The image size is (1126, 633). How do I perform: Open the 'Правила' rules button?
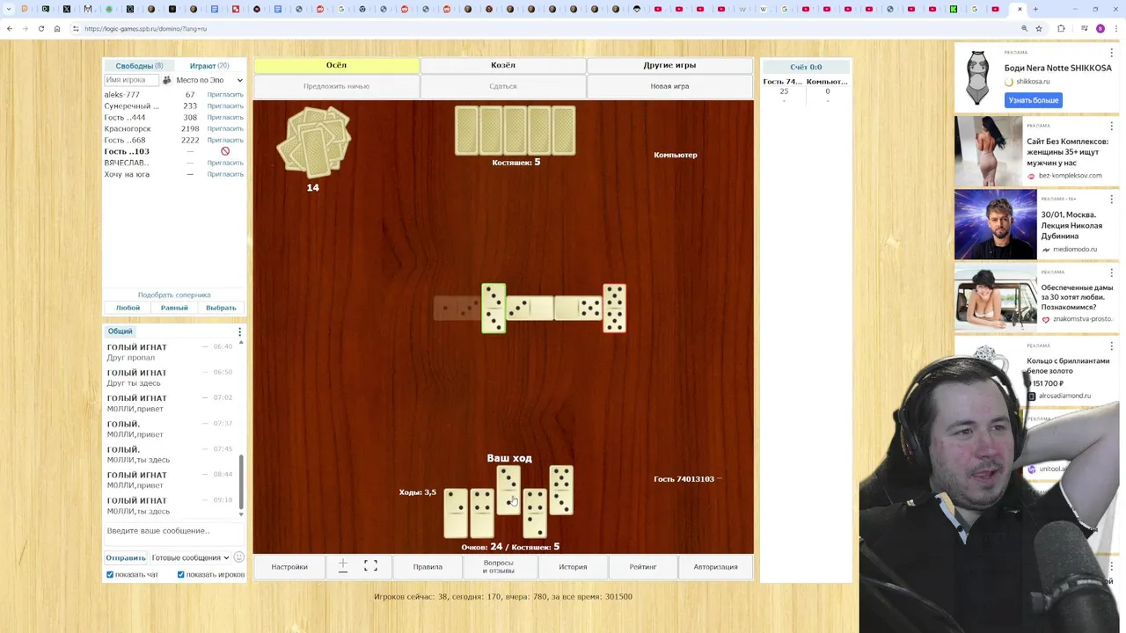[x=428, y=567]
